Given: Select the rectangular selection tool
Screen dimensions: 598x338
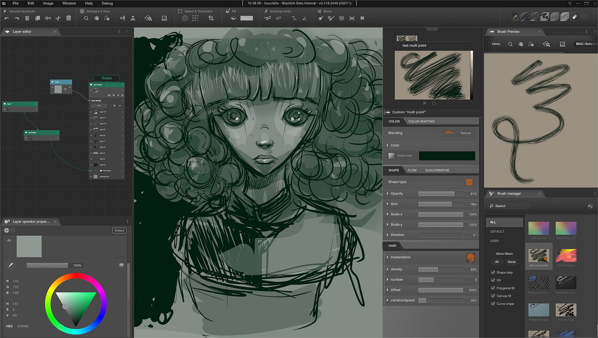Looking at the screenshot, I should pyautogui.click(x=195, y=18).
